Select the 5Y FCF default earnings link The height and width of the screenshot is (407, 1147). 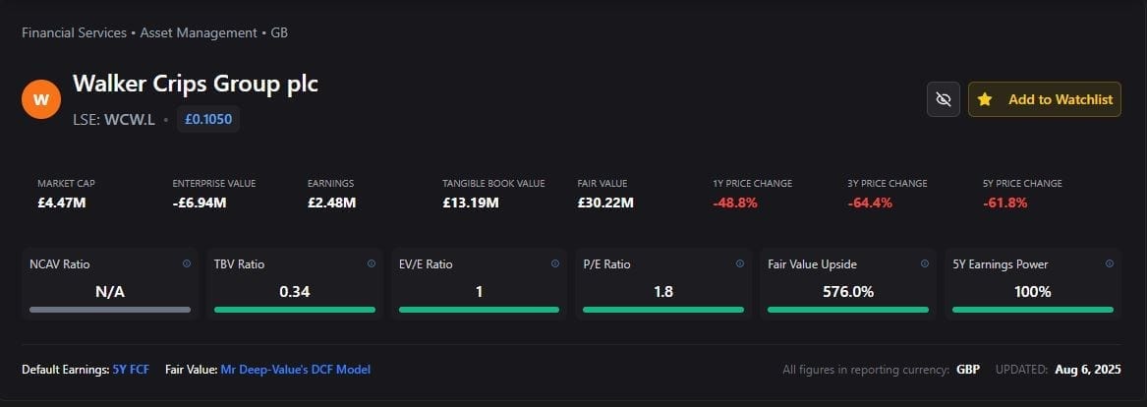(131, 370)
